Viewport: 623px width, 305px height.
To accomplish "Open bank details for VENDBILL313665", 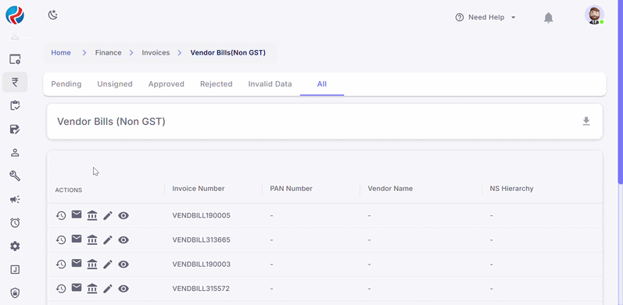I will [92, 239].
